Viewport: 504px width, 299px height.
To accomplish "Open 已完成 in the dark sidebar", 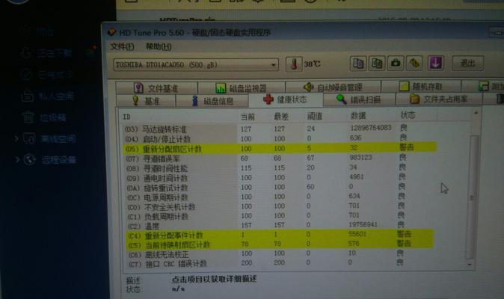I will (54, 75).
